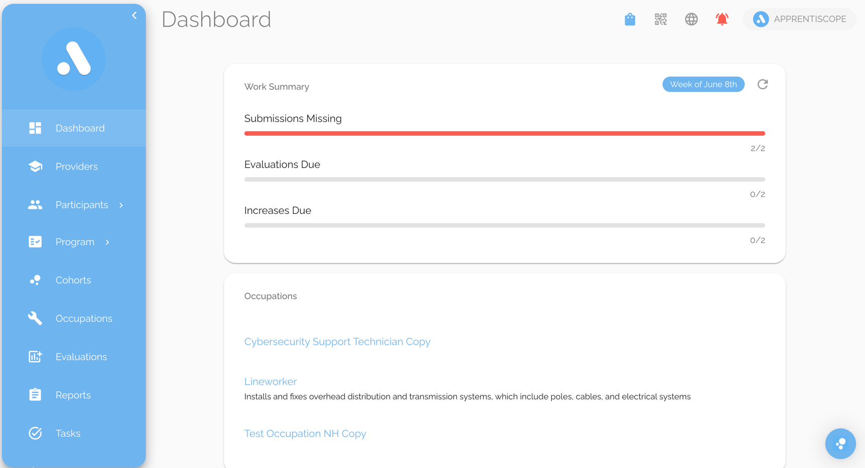The height and width of the screenshot is (468, 865).
Task: Open the globe language icon
Action: coord(691,19)
